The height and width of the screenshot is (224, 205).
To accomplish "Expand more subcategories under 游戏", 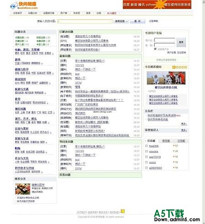I will pos(42,63).
